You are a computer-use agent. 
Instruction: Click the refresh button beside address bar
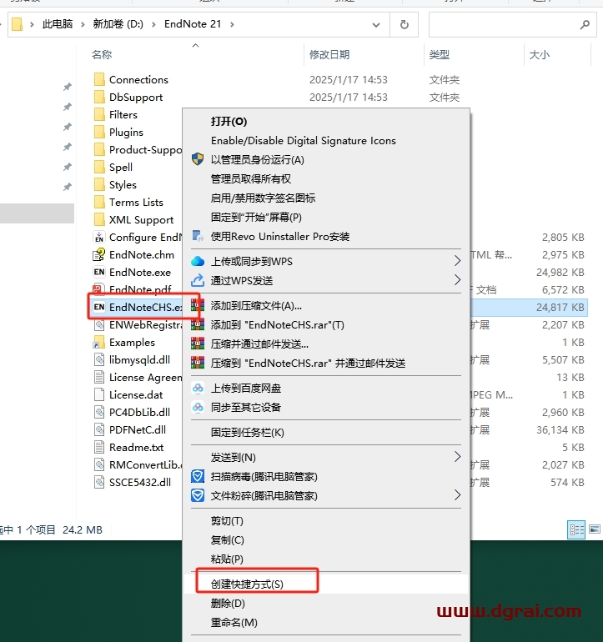tap(405, 24)
